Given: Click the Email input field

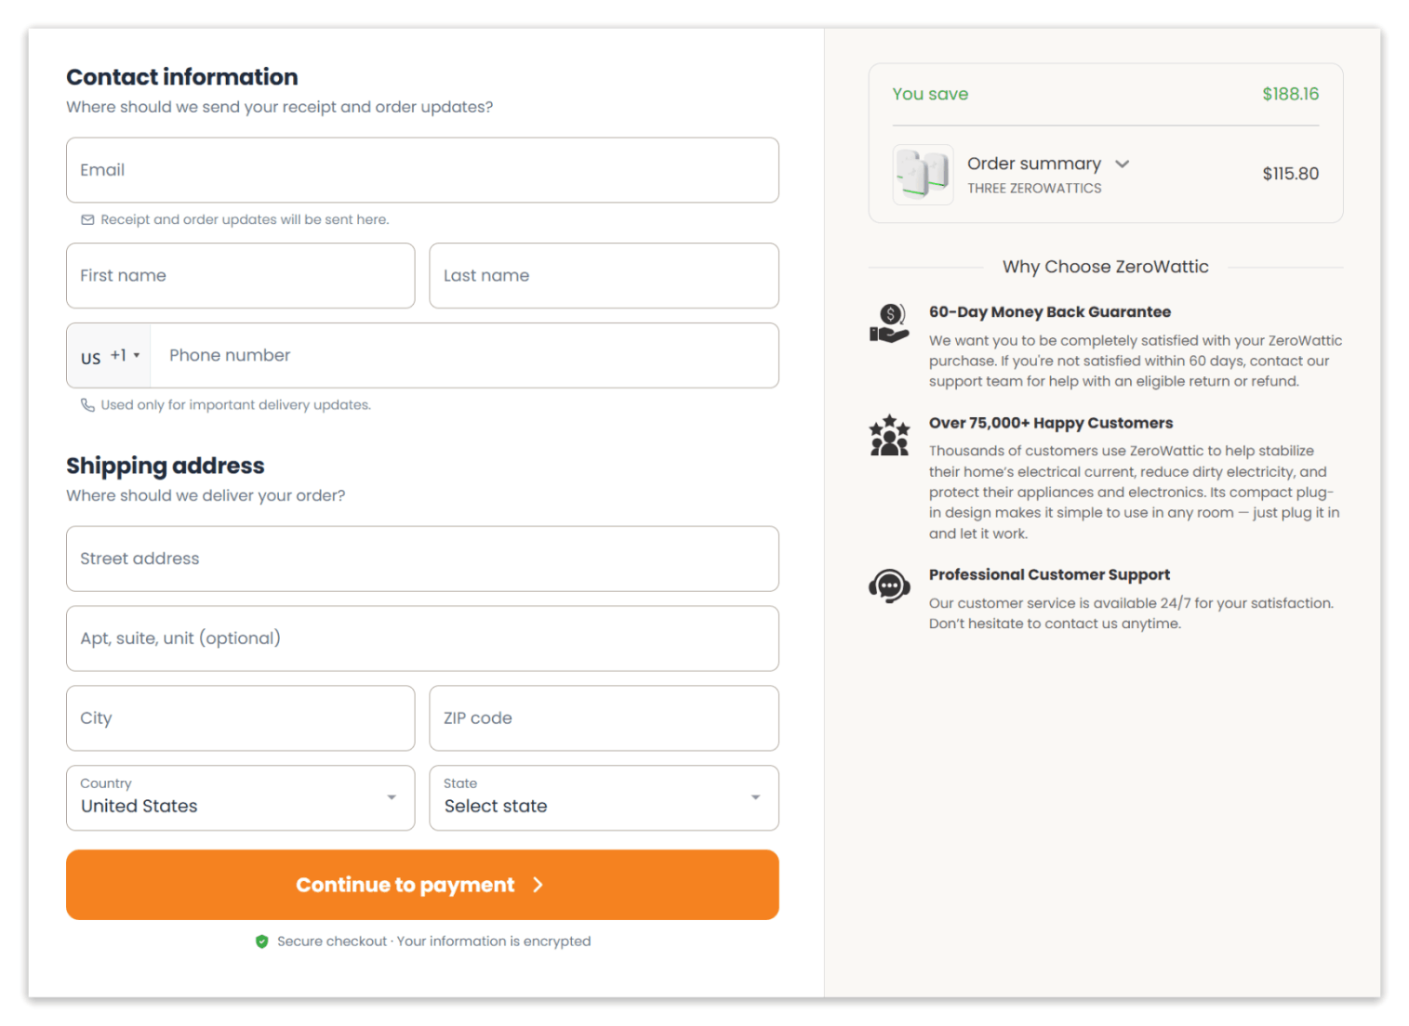Looking at the screenshot, I should (422, 170).
